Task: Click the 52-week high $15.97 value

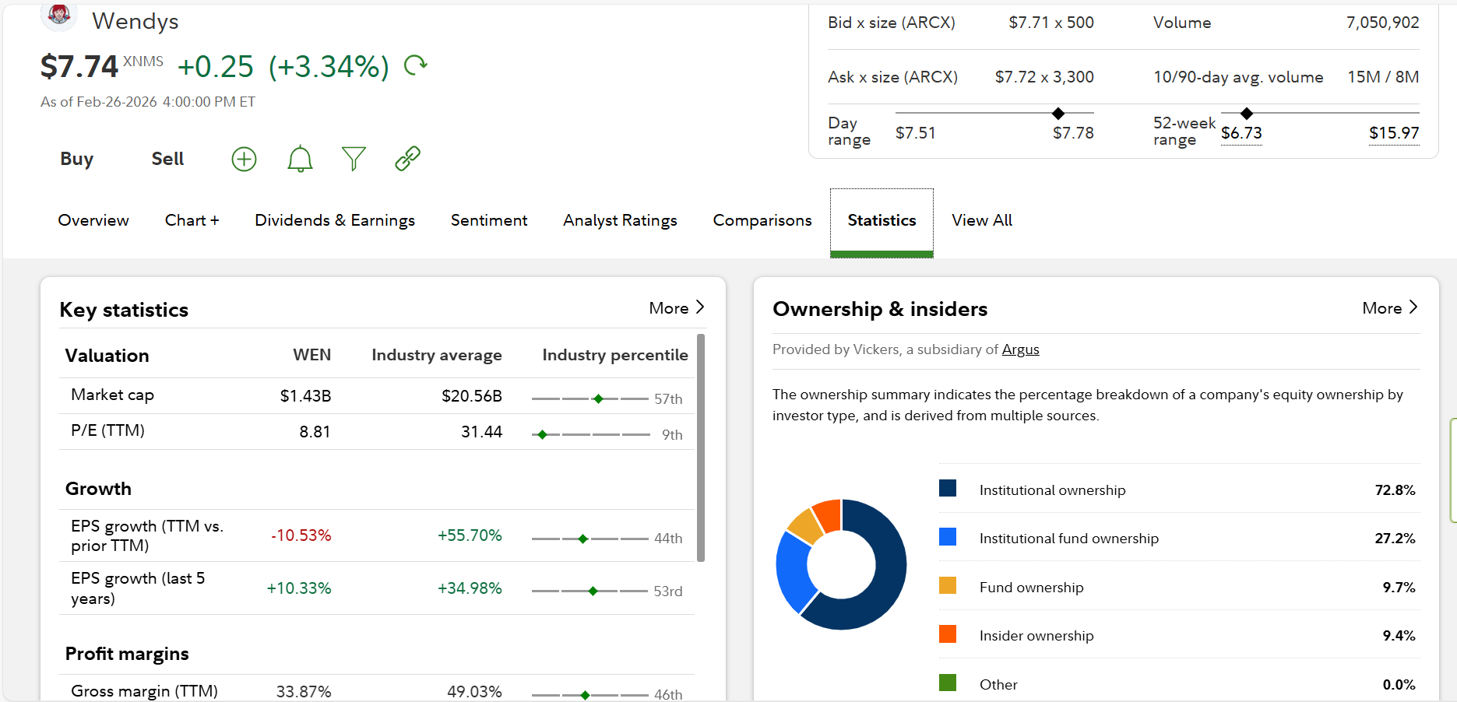Action: pyautogui.click(x=1394, y=133)
